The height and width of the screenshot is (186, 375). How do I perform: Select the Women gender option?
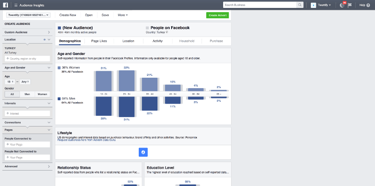click(x=42, y=94)
